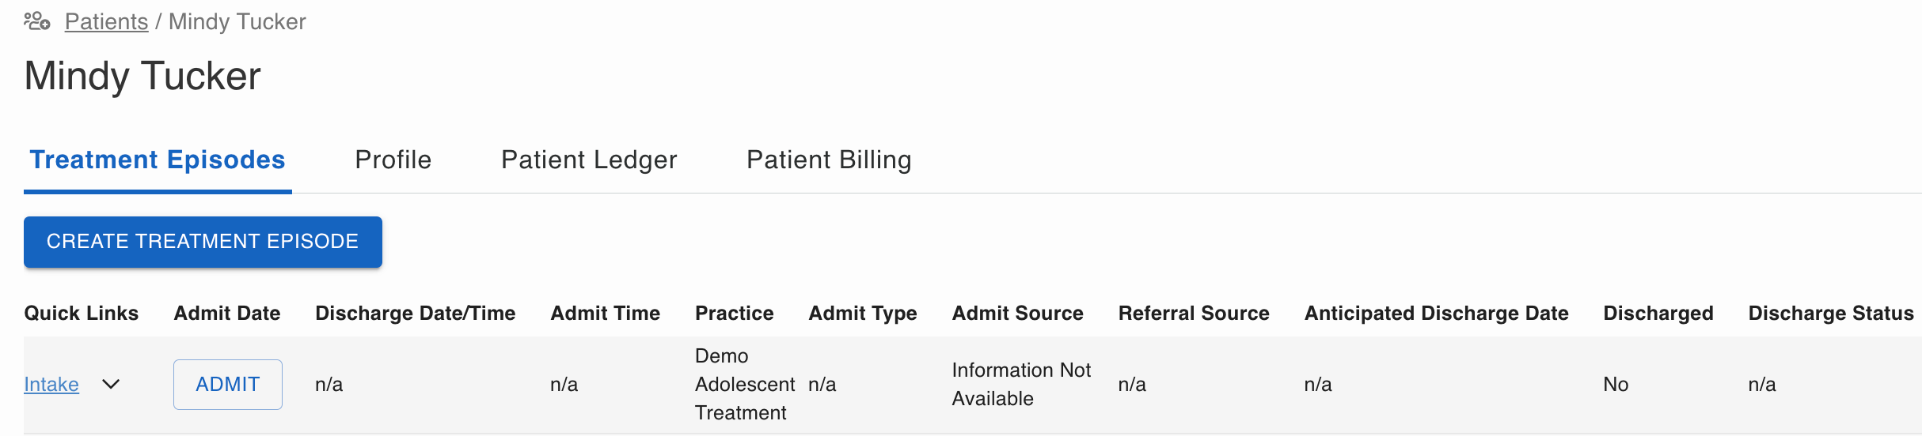Click the Discharge Status column header
This screenshot has height=436, width=1922.
[x=1831, y=314]
